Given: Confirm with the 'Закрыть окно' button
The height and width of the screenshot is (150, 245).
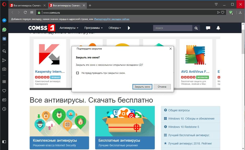Looking at the screenshot, I should tap(142, 87).
